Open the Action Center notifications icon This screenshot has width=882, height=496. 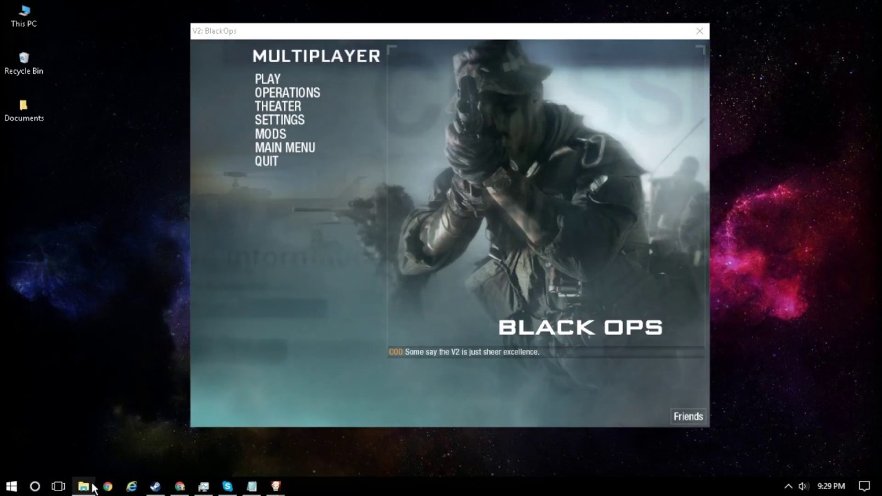point(865,486)
